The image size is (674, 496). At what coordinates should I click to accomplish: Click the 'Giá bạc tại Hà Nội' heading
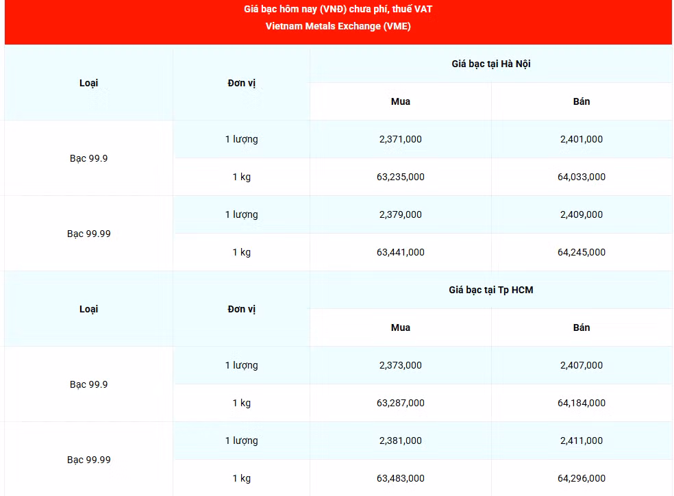(x=491, y=64)
